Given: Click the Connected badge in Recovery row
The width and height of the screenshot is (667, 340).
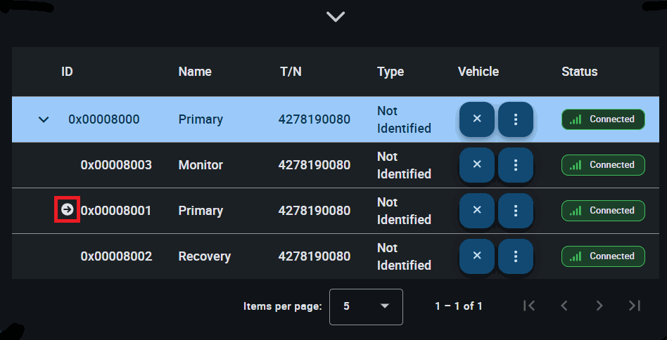Looking at the screenshot, I should pos(603,256).
